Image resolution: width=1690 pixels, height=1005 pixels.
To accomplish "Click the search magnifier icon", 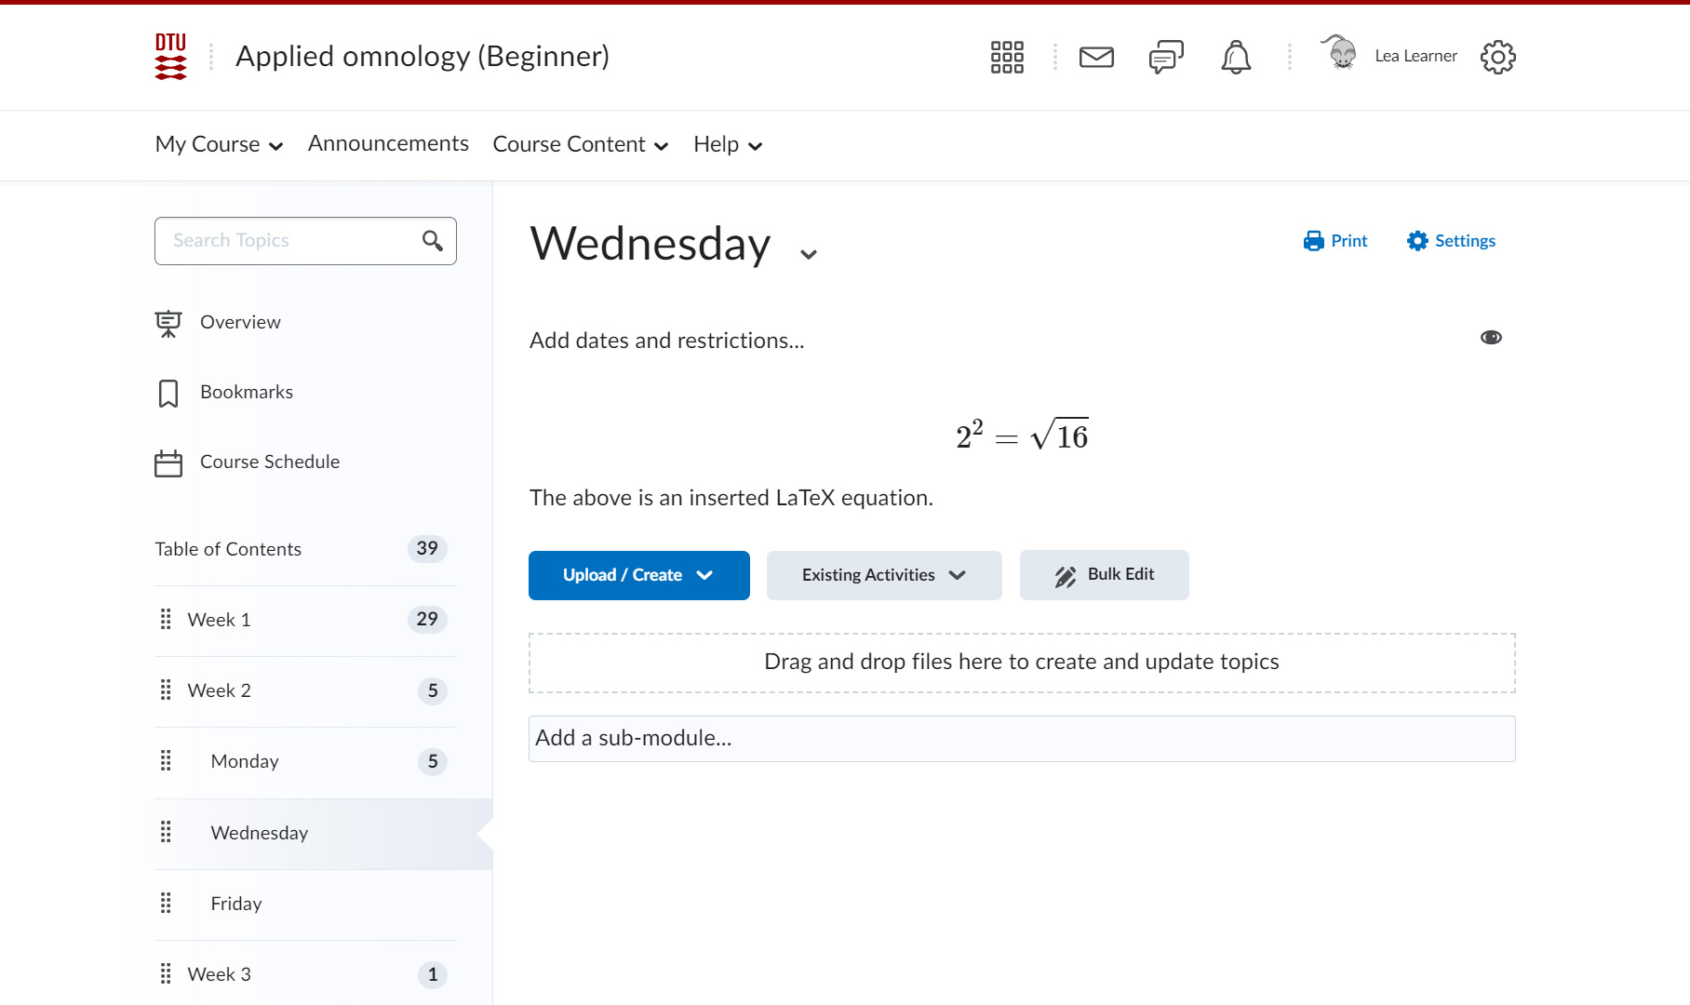I will click(432, 241).
